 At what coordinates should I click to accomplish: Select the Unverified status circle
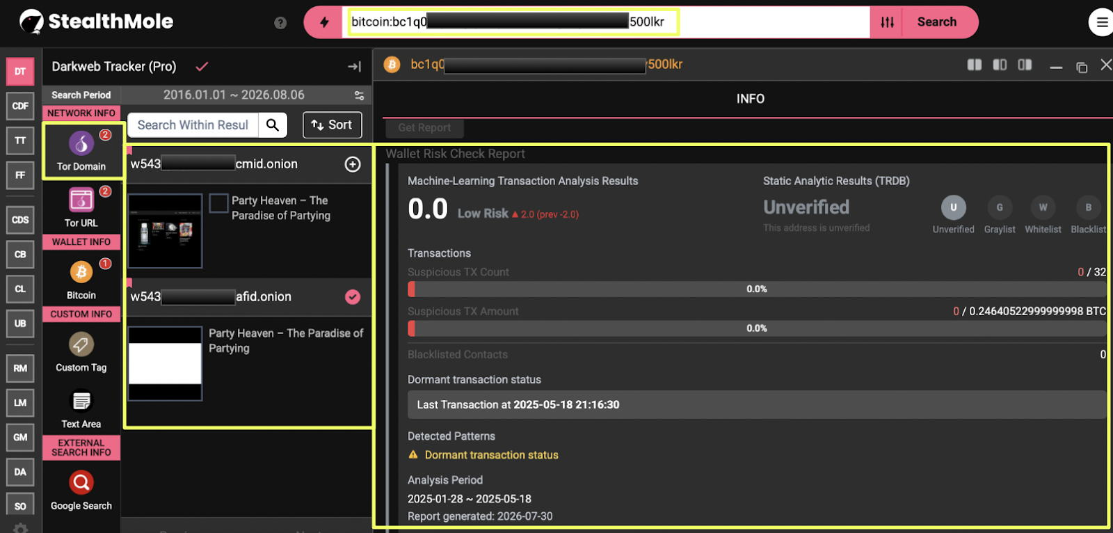click(x=954, y=207)
